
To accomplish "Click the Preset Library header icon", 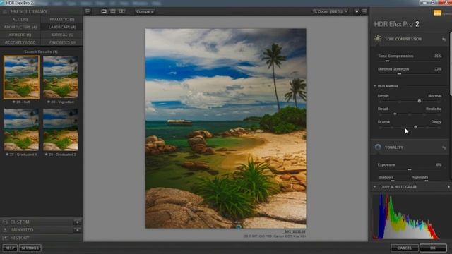I will click(5, 11).
